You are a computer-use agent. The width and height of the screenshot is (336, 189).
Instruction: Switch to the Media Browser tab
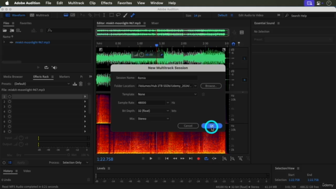point(13,77)
